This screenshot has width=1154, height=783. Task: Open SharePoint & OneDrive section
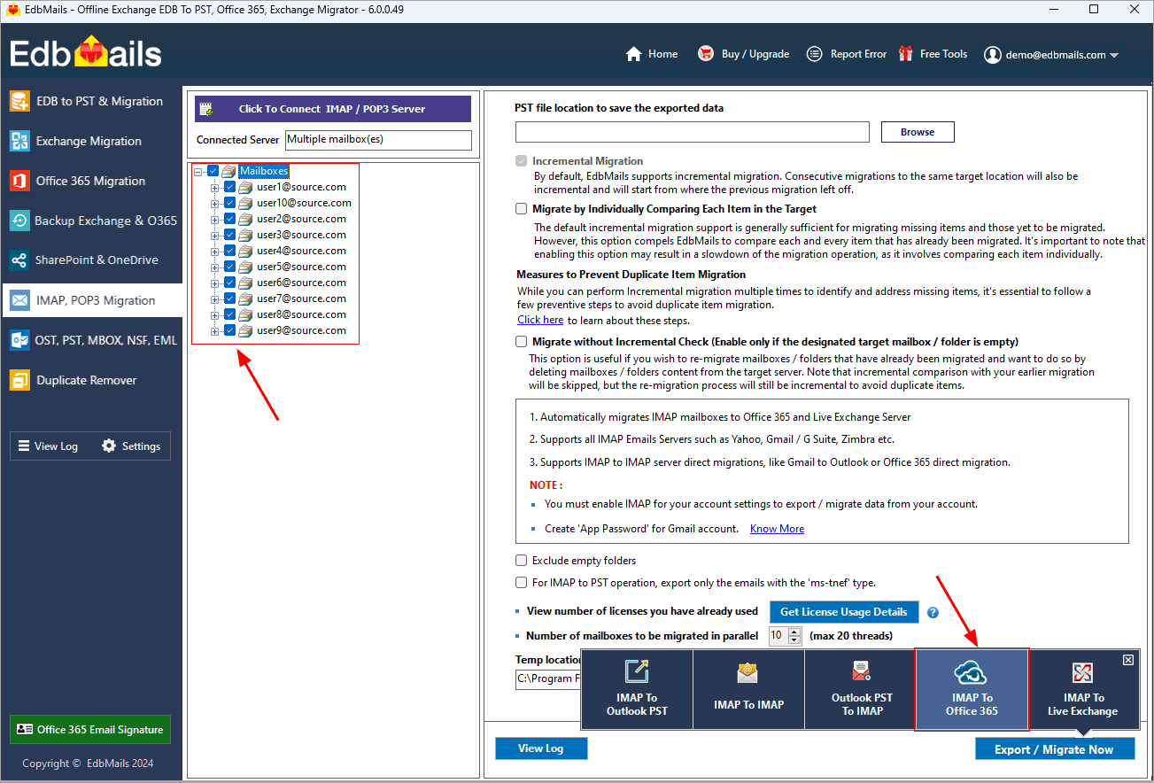point(91,260)
